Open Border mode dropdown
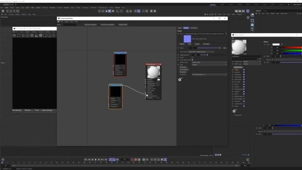The image size is (302, 170). click(209, 62)
